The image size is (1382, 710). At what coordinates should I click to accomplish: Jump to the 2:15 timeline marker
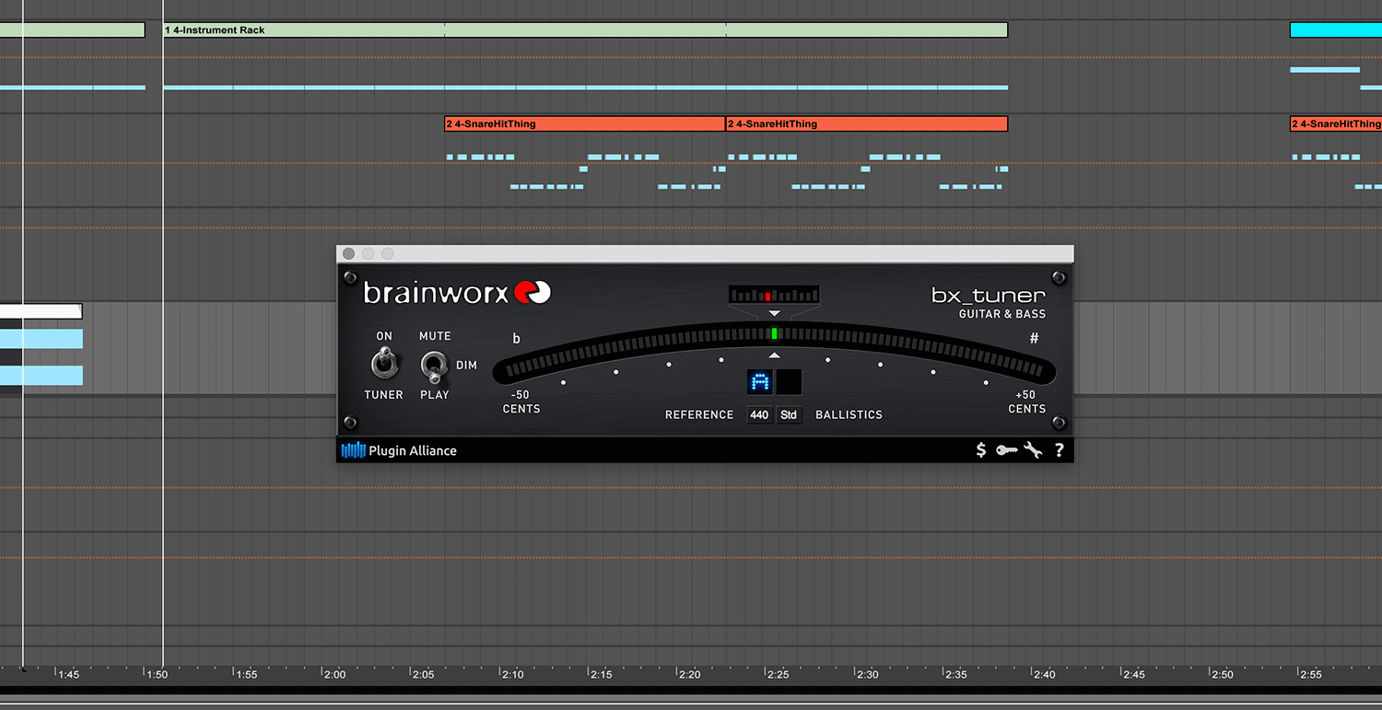coord(601,675)
